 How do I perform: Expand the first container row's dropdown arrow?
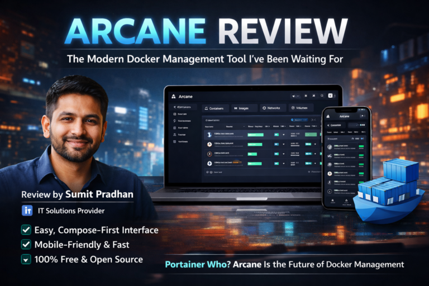[x=283, y=135]
